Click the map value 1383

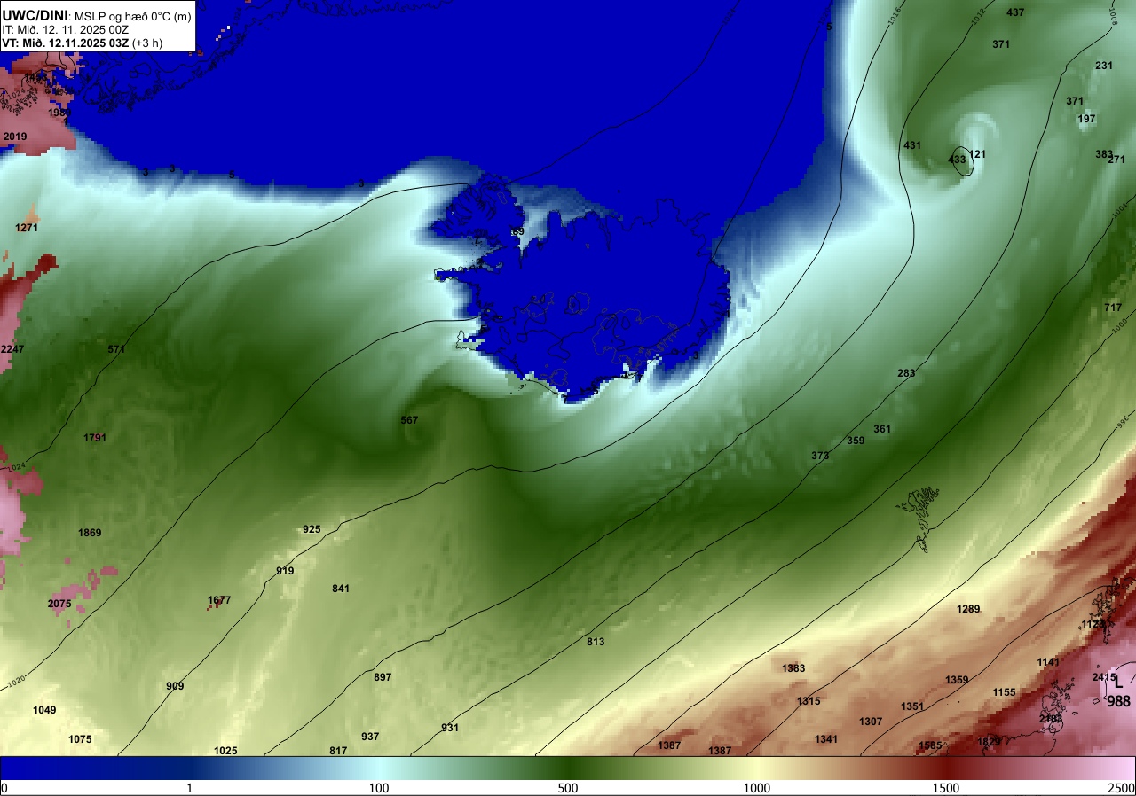click(x=793, y=668)
